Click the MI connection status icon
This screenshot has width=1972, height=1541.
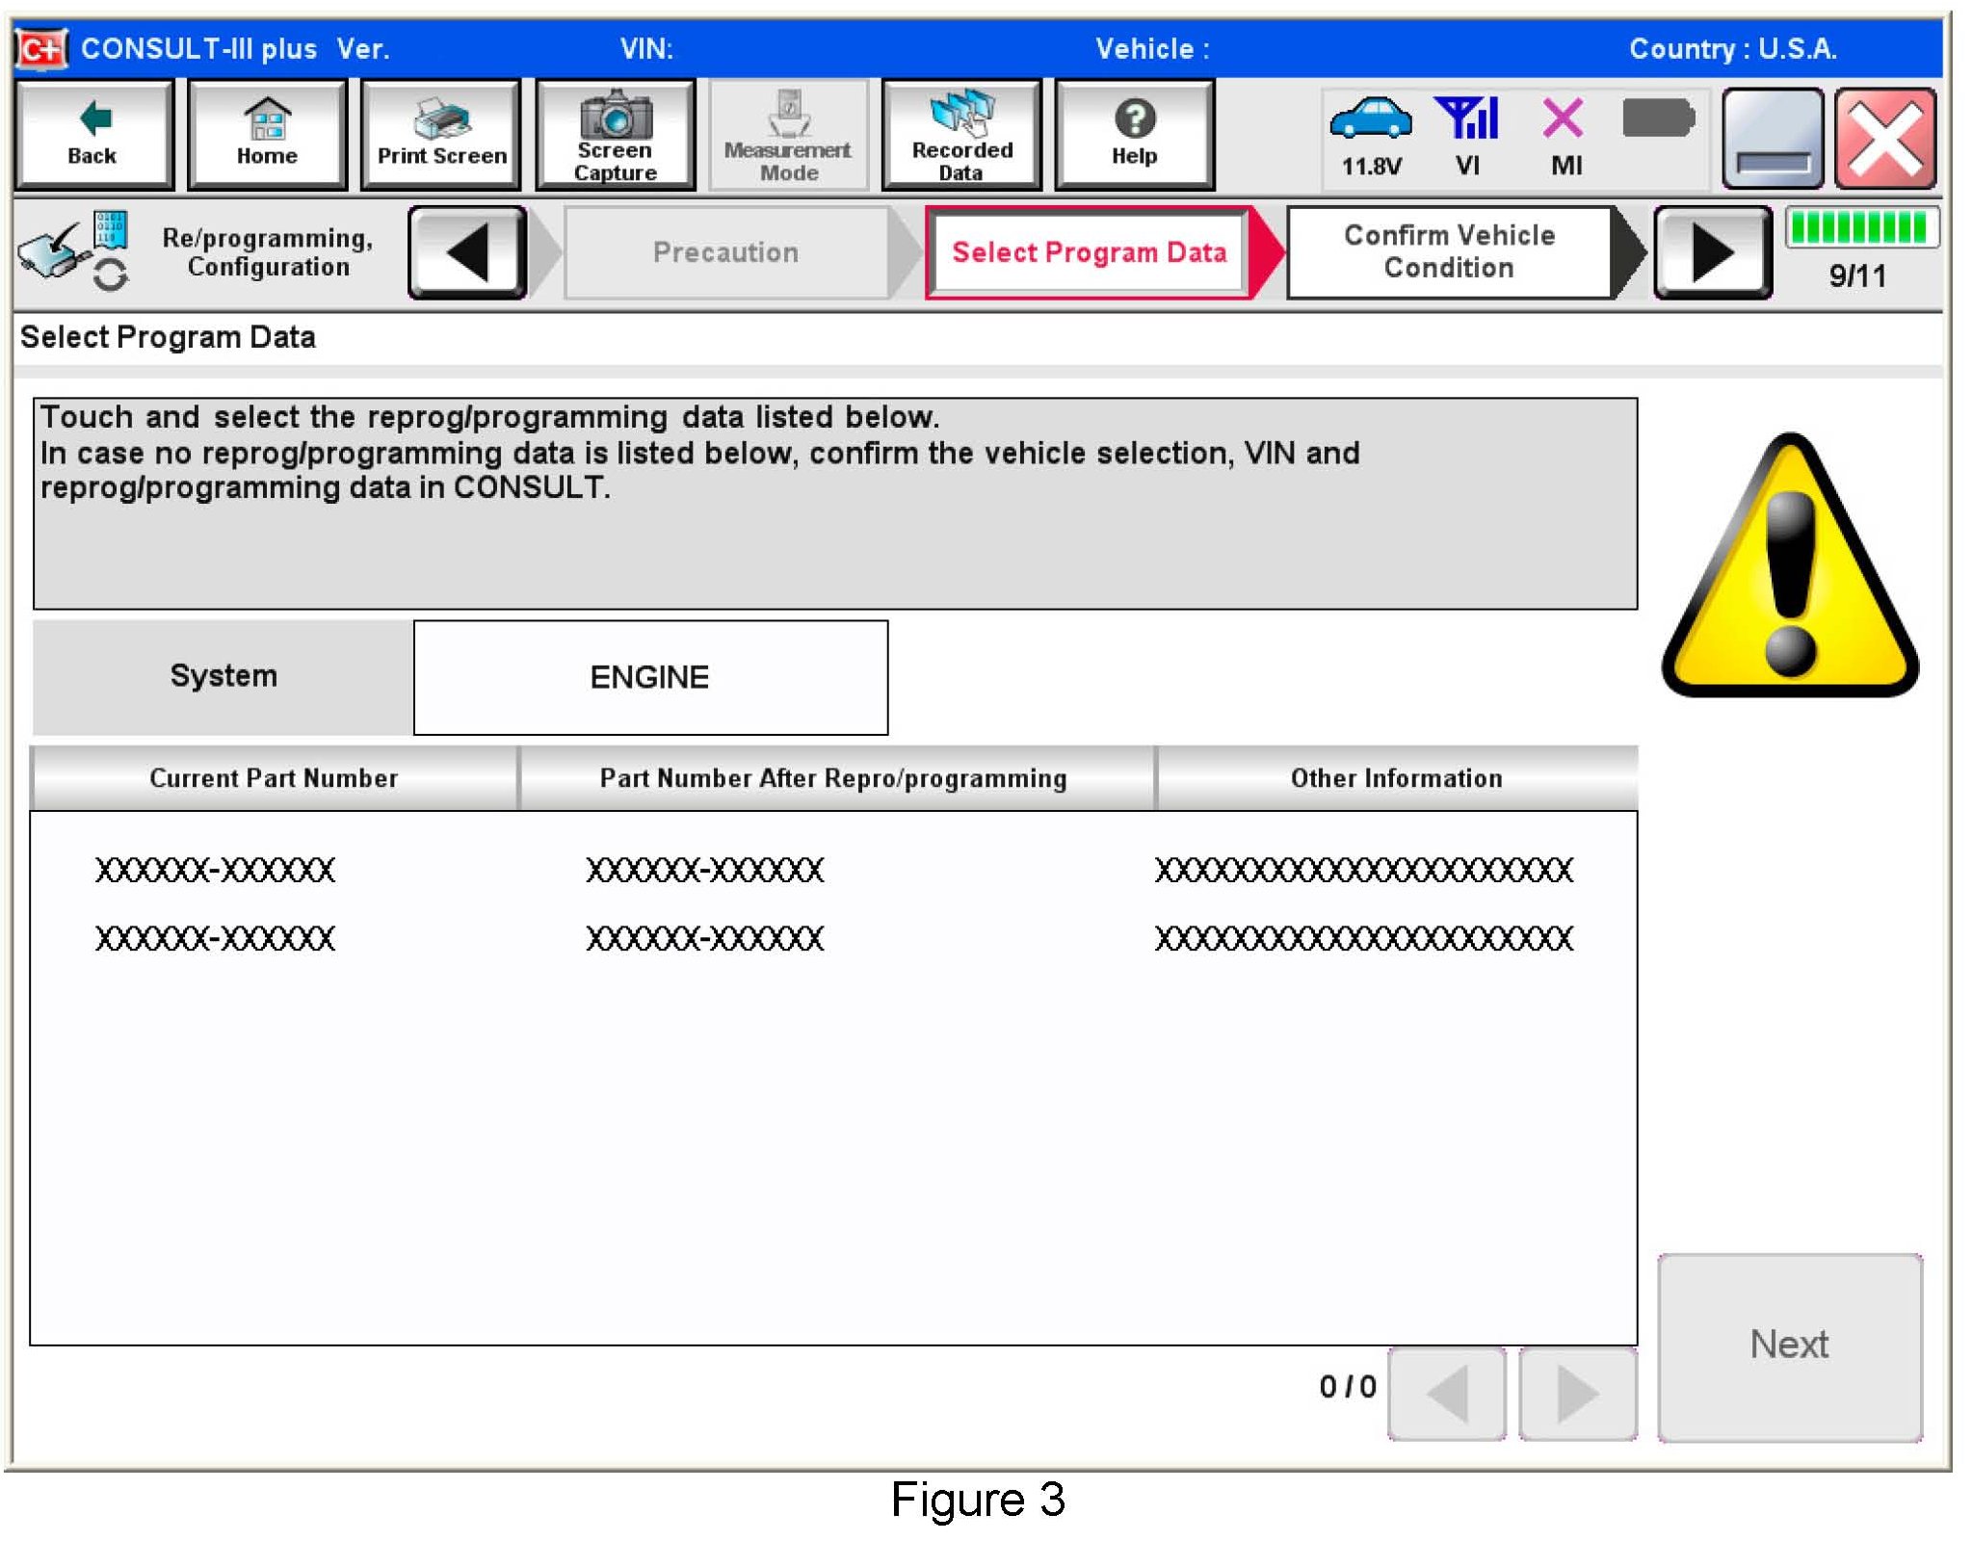pyautogui.click(x=1563, y=119)
